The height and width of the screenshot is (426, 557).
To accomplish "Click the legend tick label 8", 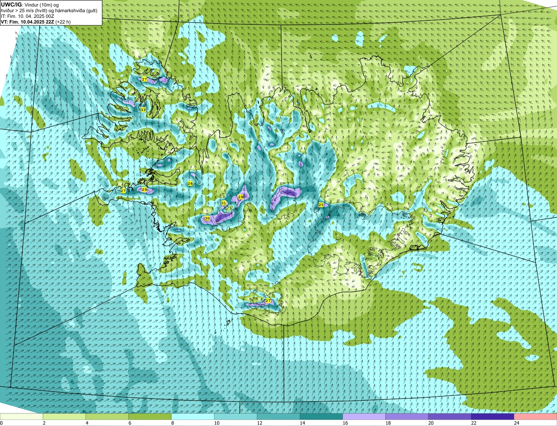I will coord(172,423).
